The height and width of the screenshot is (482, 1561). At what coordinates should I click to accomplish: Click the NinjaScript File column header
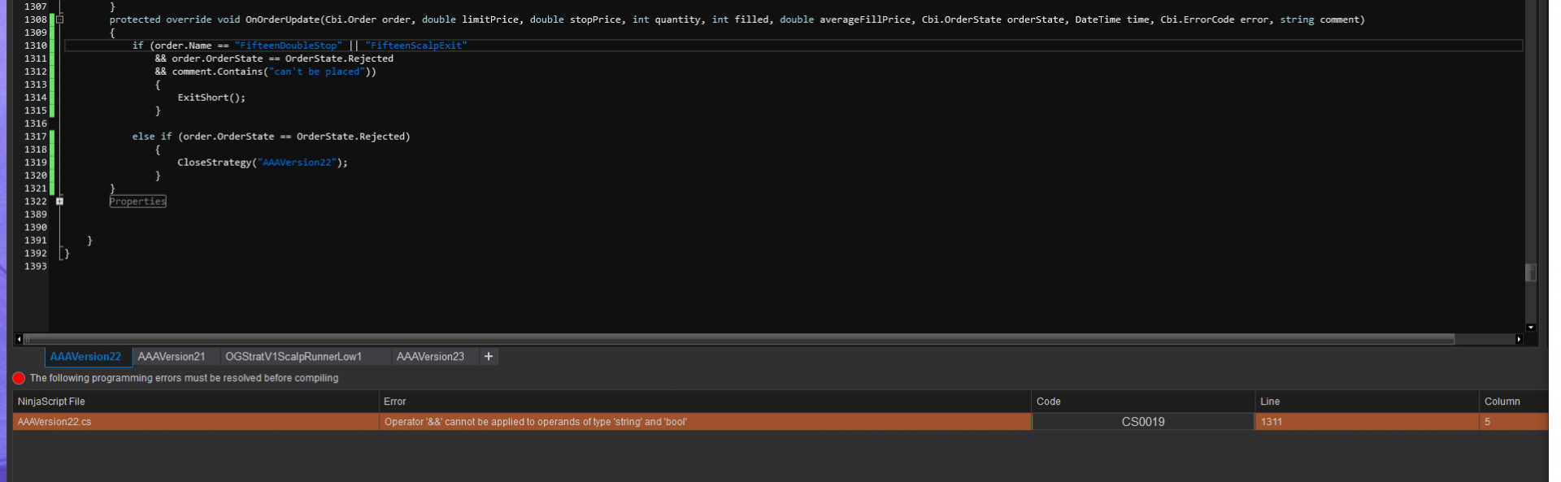196,402
